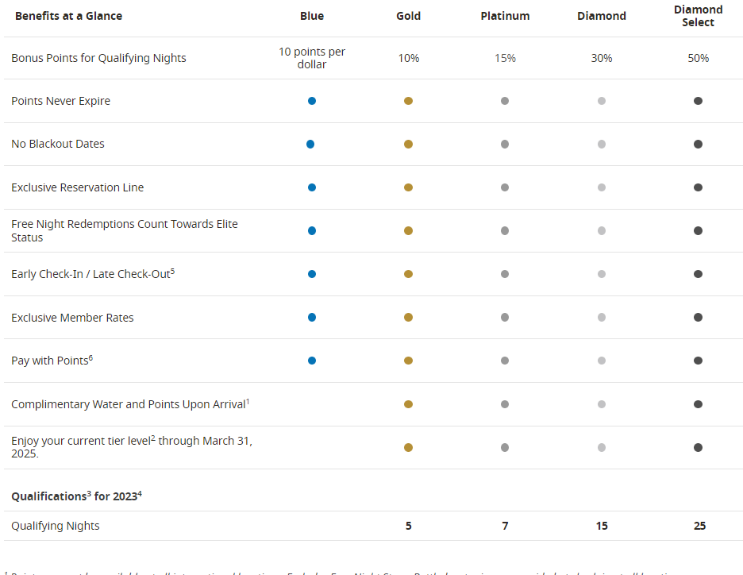This screenshot has height=575, width=743.
Task: Click the Benefits at a Glance heading
Action: coord(68,16)
